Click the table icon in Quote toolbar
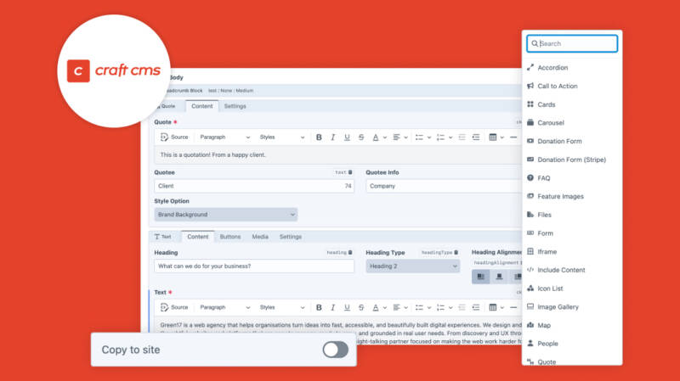 pos(494,137)
